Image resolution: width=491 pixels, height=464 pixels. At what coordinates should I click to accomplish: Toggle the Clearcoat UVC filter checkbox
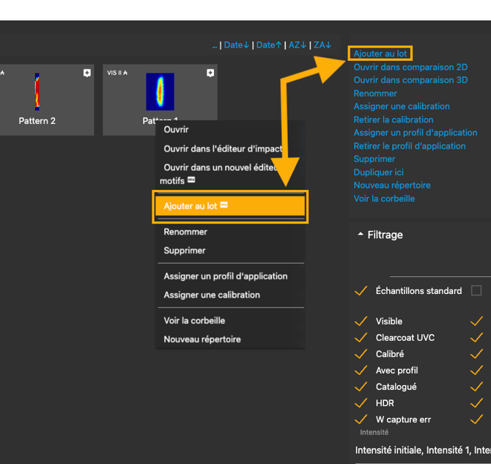coord(361,338)
